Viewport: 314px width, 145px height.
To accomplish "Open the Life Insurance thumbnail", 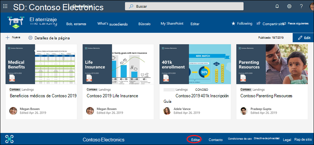I will point(118,64).
